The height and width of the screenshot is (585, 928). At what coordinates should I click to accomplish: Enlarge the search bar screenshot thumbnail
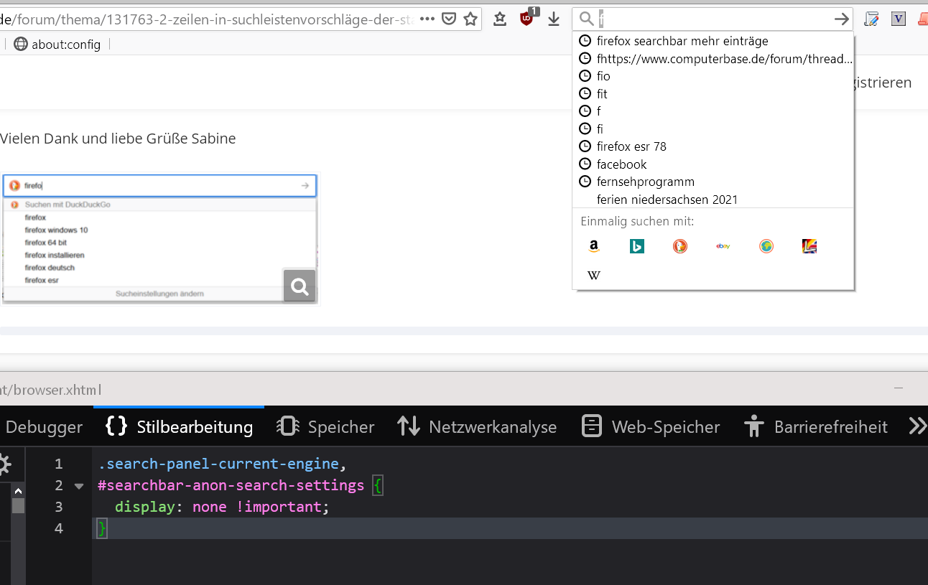(x=300, y=287)
